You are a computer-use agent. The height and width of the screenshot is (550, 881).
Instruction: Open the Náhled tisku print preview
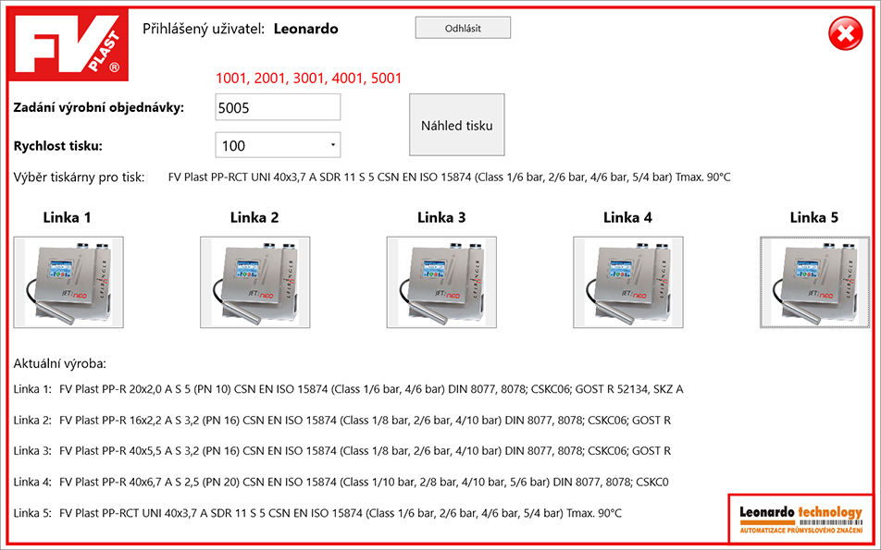click(457, 125)
